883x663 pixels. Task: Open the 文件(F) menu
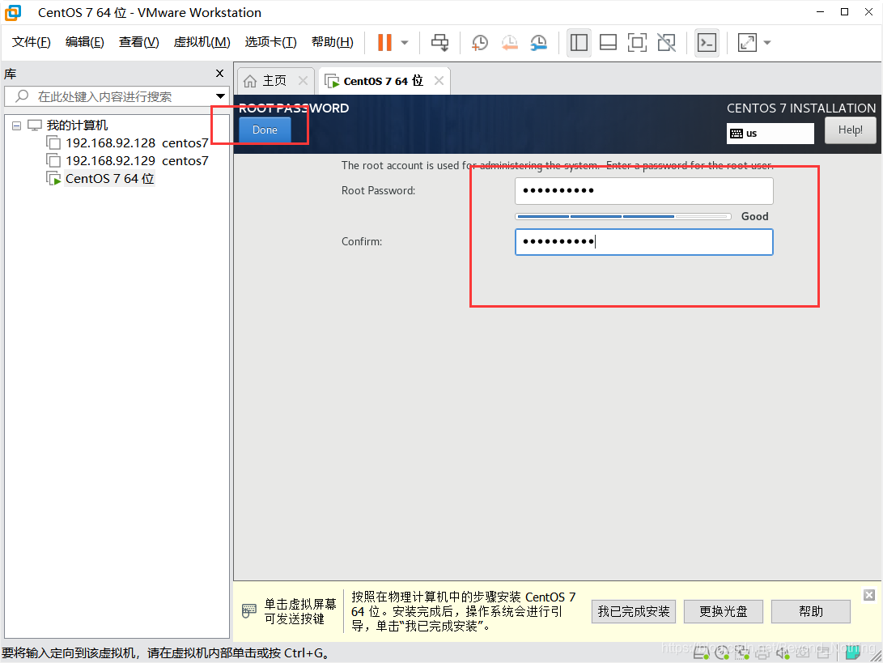(32, 42)
